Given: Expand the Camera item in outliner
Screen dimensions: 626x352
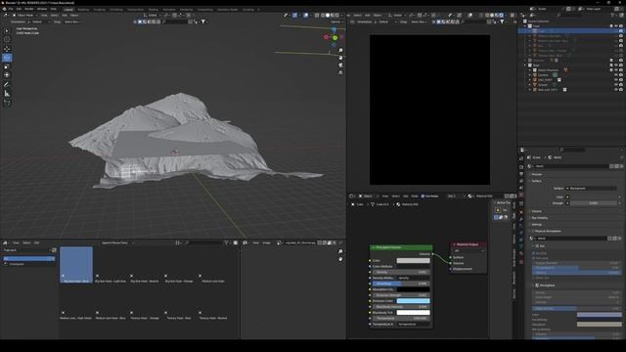Looking at the screenshot, I should (530, 74).
